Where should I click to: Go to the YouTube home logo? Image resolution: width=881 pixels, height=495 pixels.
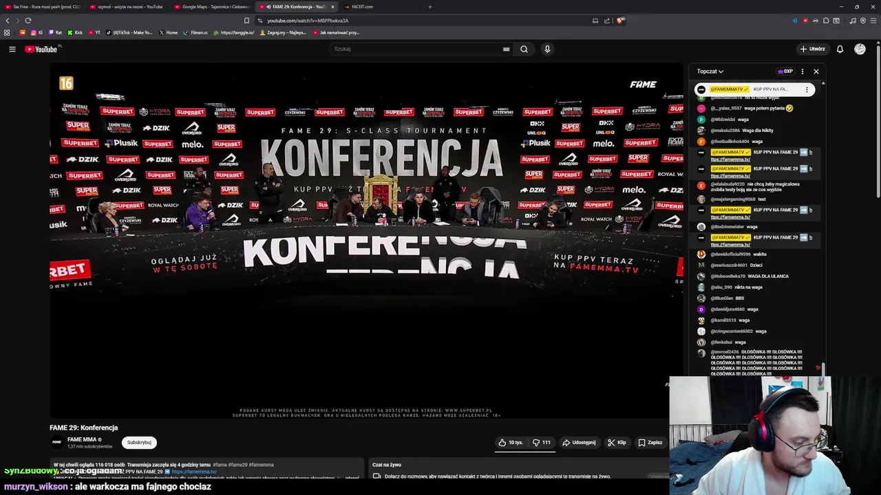pos(41,49)
